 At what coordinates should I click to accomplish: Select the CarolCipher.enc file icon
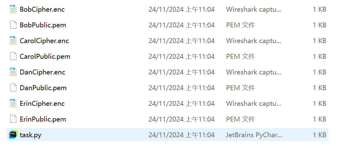pyautogui.click(x=13, y=41)
